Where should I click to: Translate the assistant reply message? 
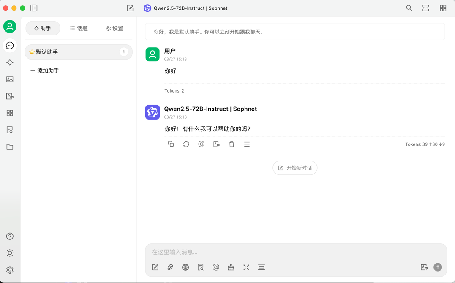[216, 144]
